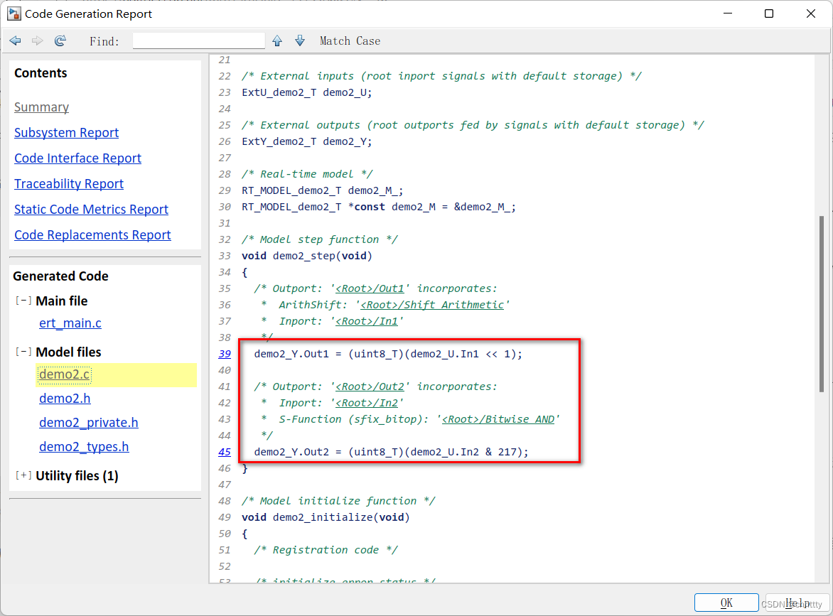Expand the Utility files section
This screenshot has width=833, height=616.
tap(23, 475)
